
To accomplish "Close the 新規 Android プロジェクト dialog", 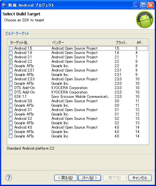I will coord(151,5).
